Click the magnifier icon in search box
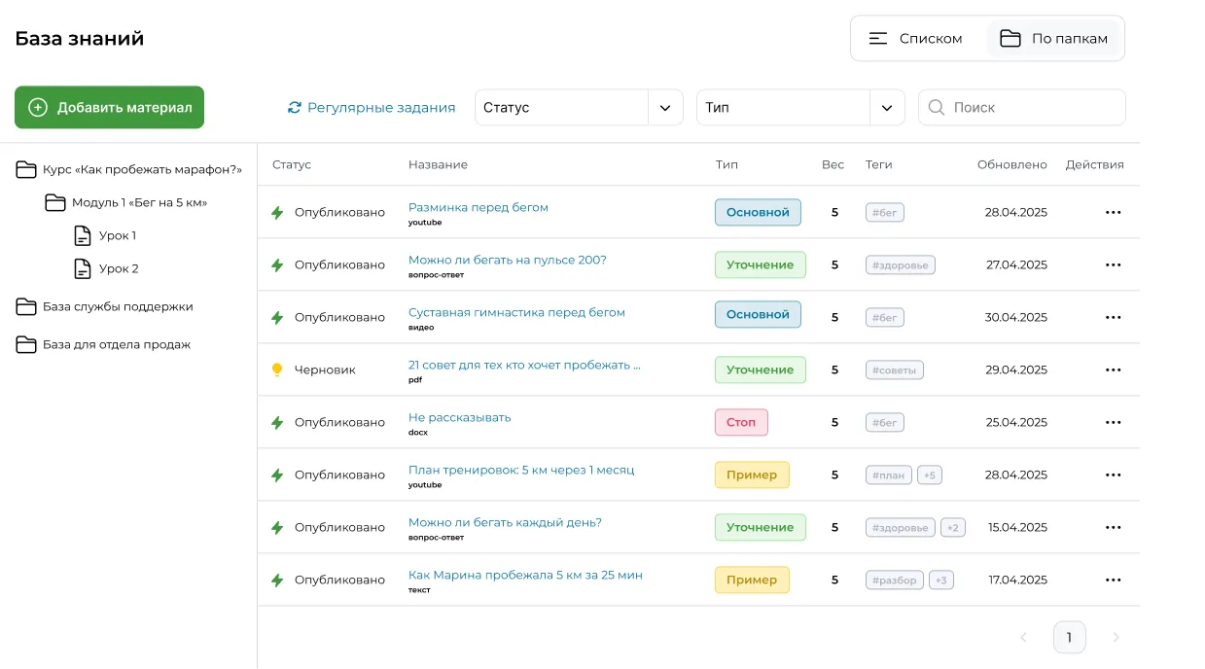Viewport: 1205px width, 669px height. click(x=937, y=108)
